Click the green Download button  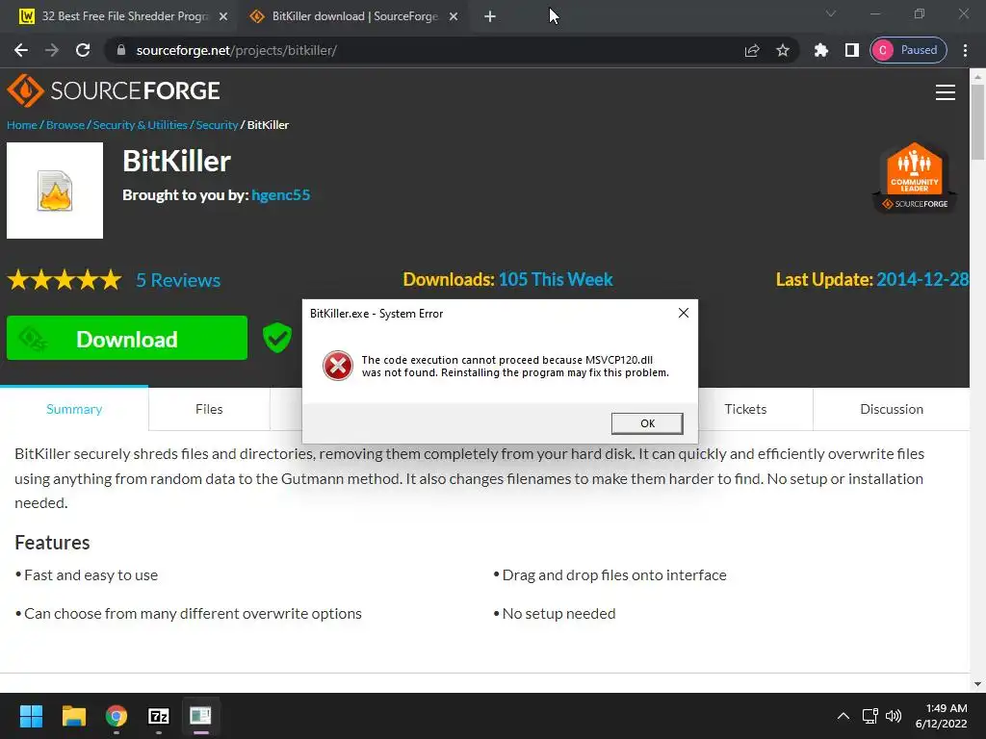tap(127, 338)
